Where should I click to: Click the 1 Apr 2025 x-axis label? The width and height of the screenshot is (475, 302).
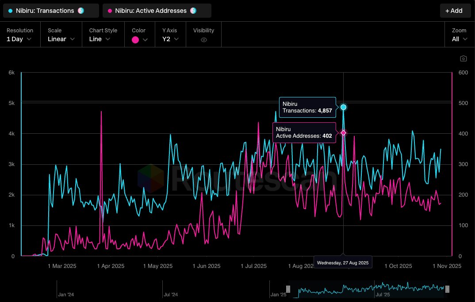(x=111, y=266)
